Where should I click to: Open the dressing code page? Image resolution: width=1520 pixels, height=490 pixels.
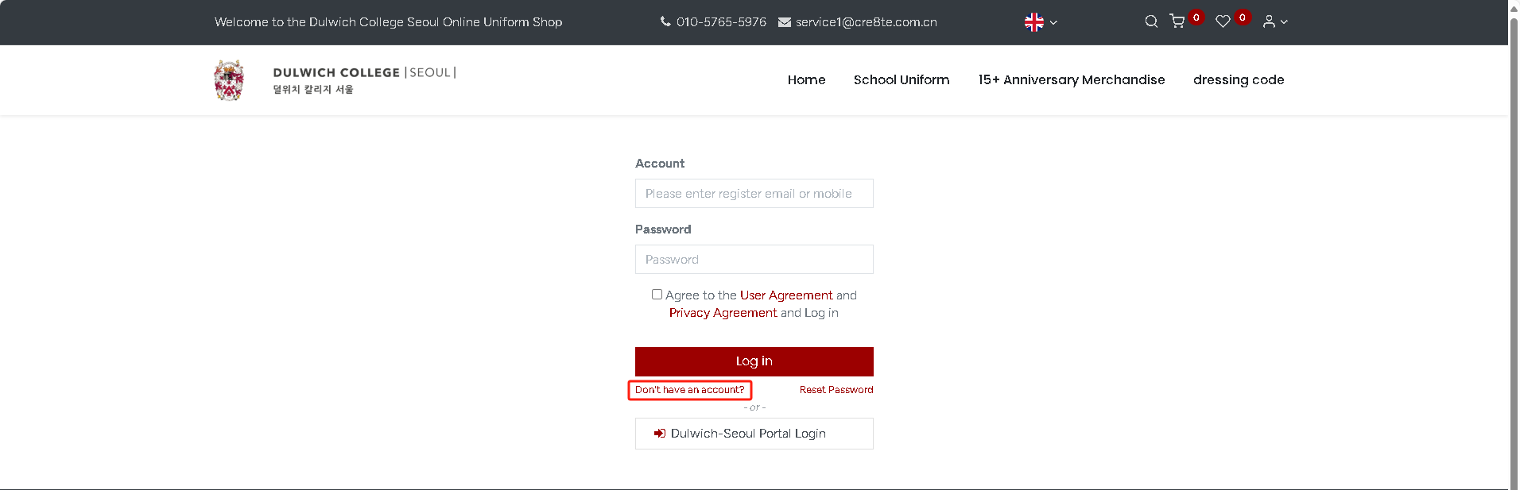[1238, 79]
